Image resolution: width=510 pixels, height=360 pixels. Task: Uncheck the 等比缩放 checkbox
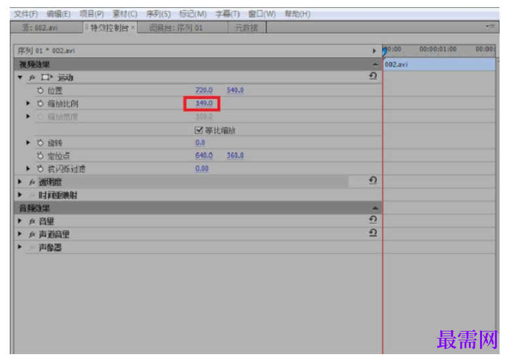pos(199,130)
